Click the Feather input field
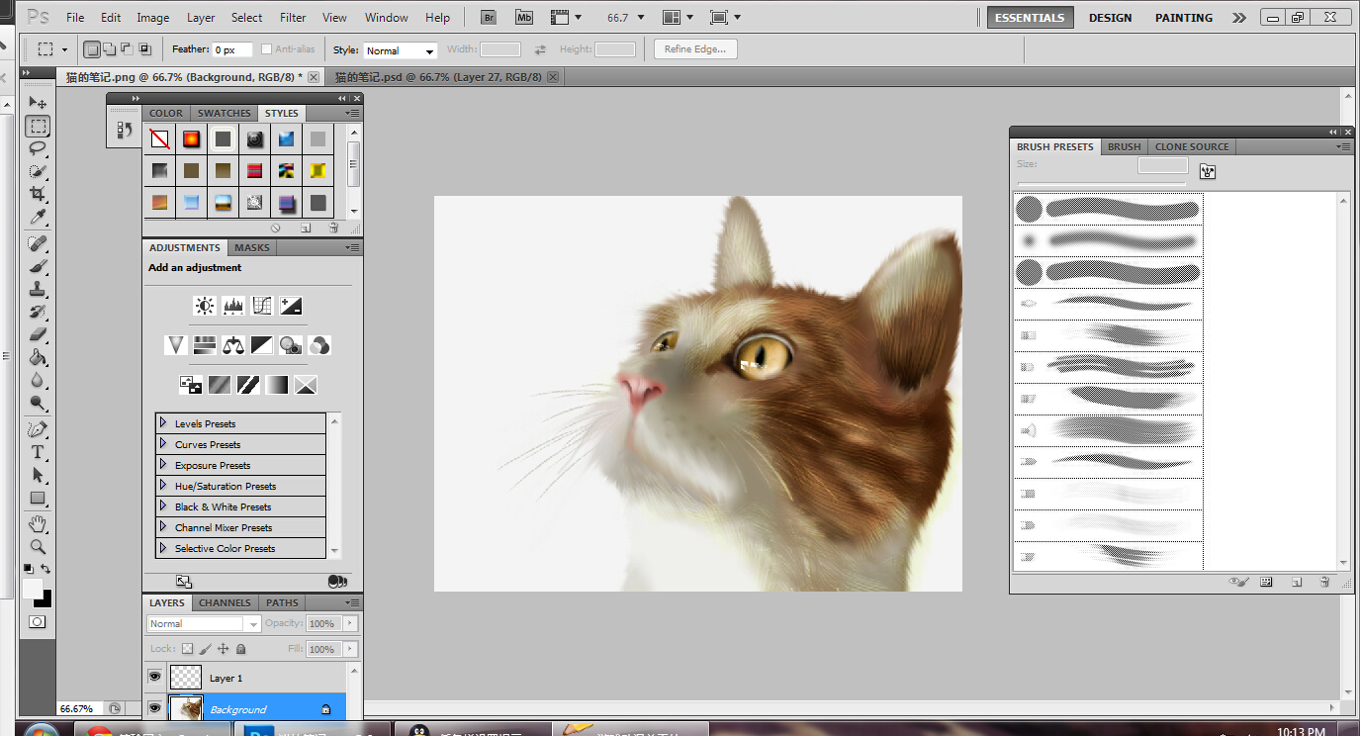 coord(232,49)
